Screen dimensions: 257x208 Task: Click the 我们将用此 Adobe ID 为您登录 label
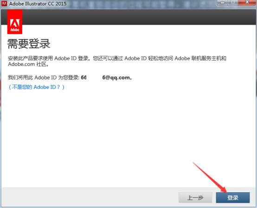pyautogui.click(x=44, y=78)
